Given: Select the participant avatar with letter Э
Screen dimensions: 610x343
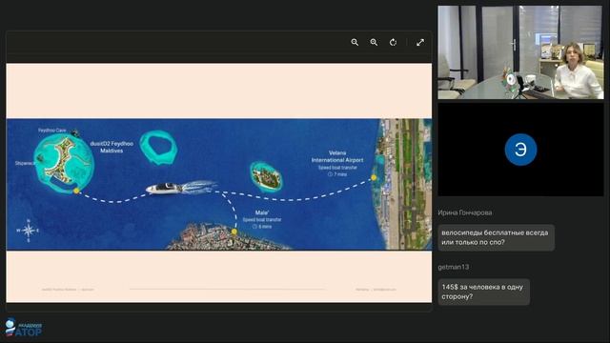Looking at the screenshot, I should [x=520, y=150].
